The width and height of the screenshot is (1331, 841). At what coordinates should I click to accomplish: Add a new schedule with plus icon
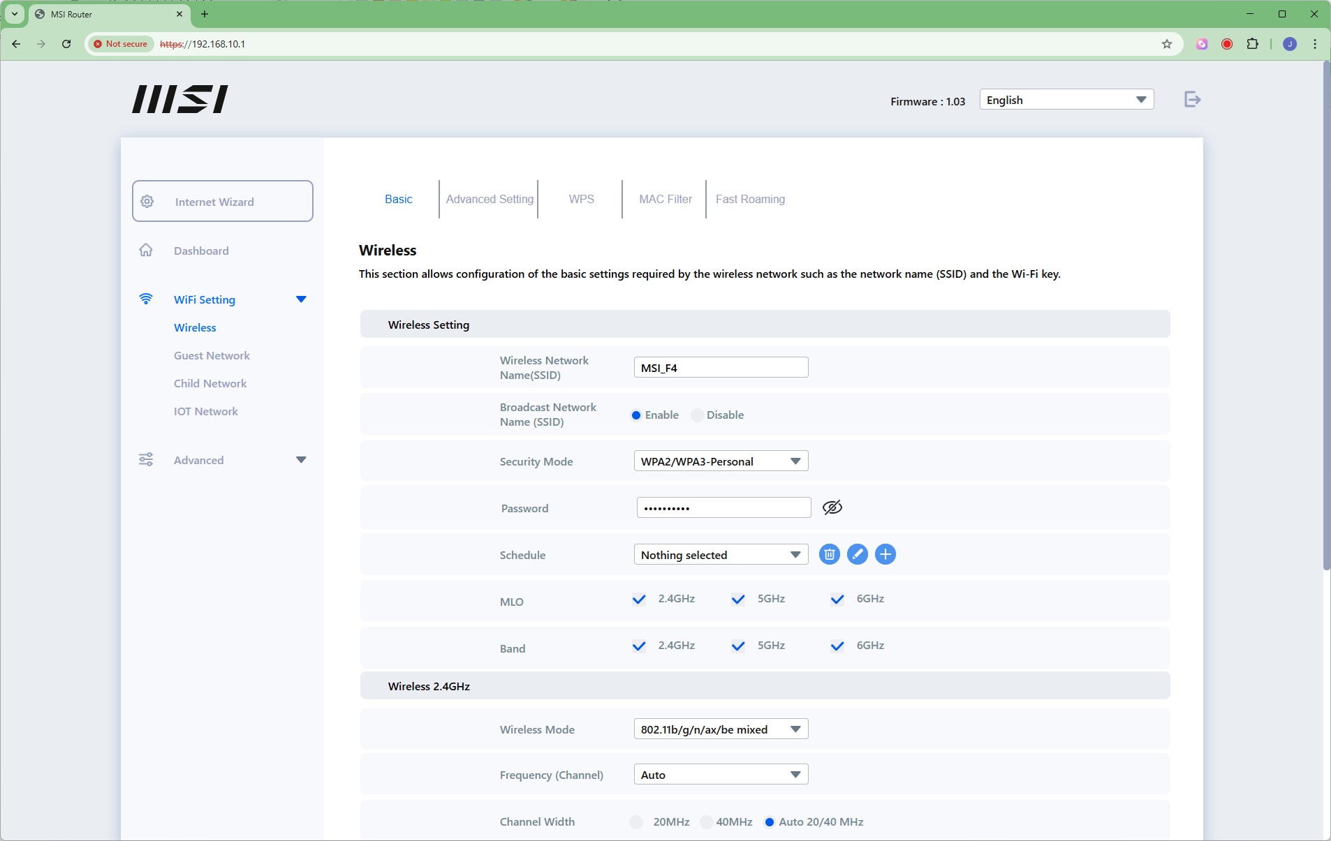click(x=885, y=555)
